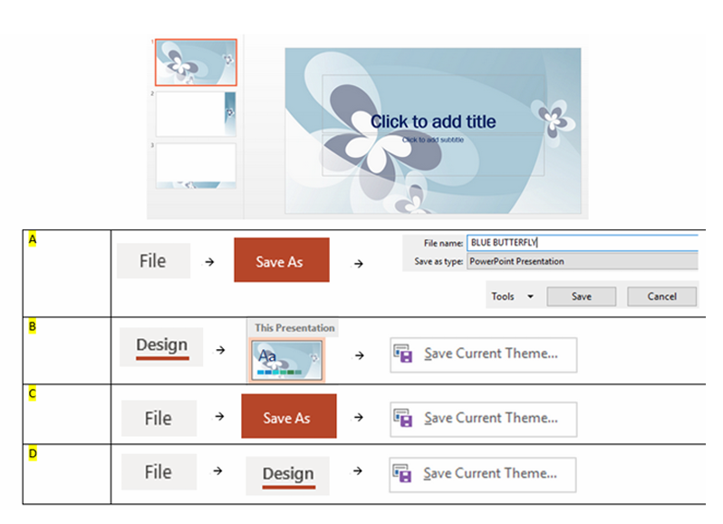Select the third slide thumbnail in the panel

tap(196, 166)
